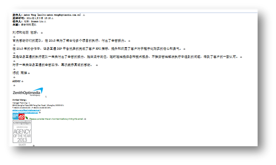
Task: Click the 主题 subject line
Action: pos(25,24)
